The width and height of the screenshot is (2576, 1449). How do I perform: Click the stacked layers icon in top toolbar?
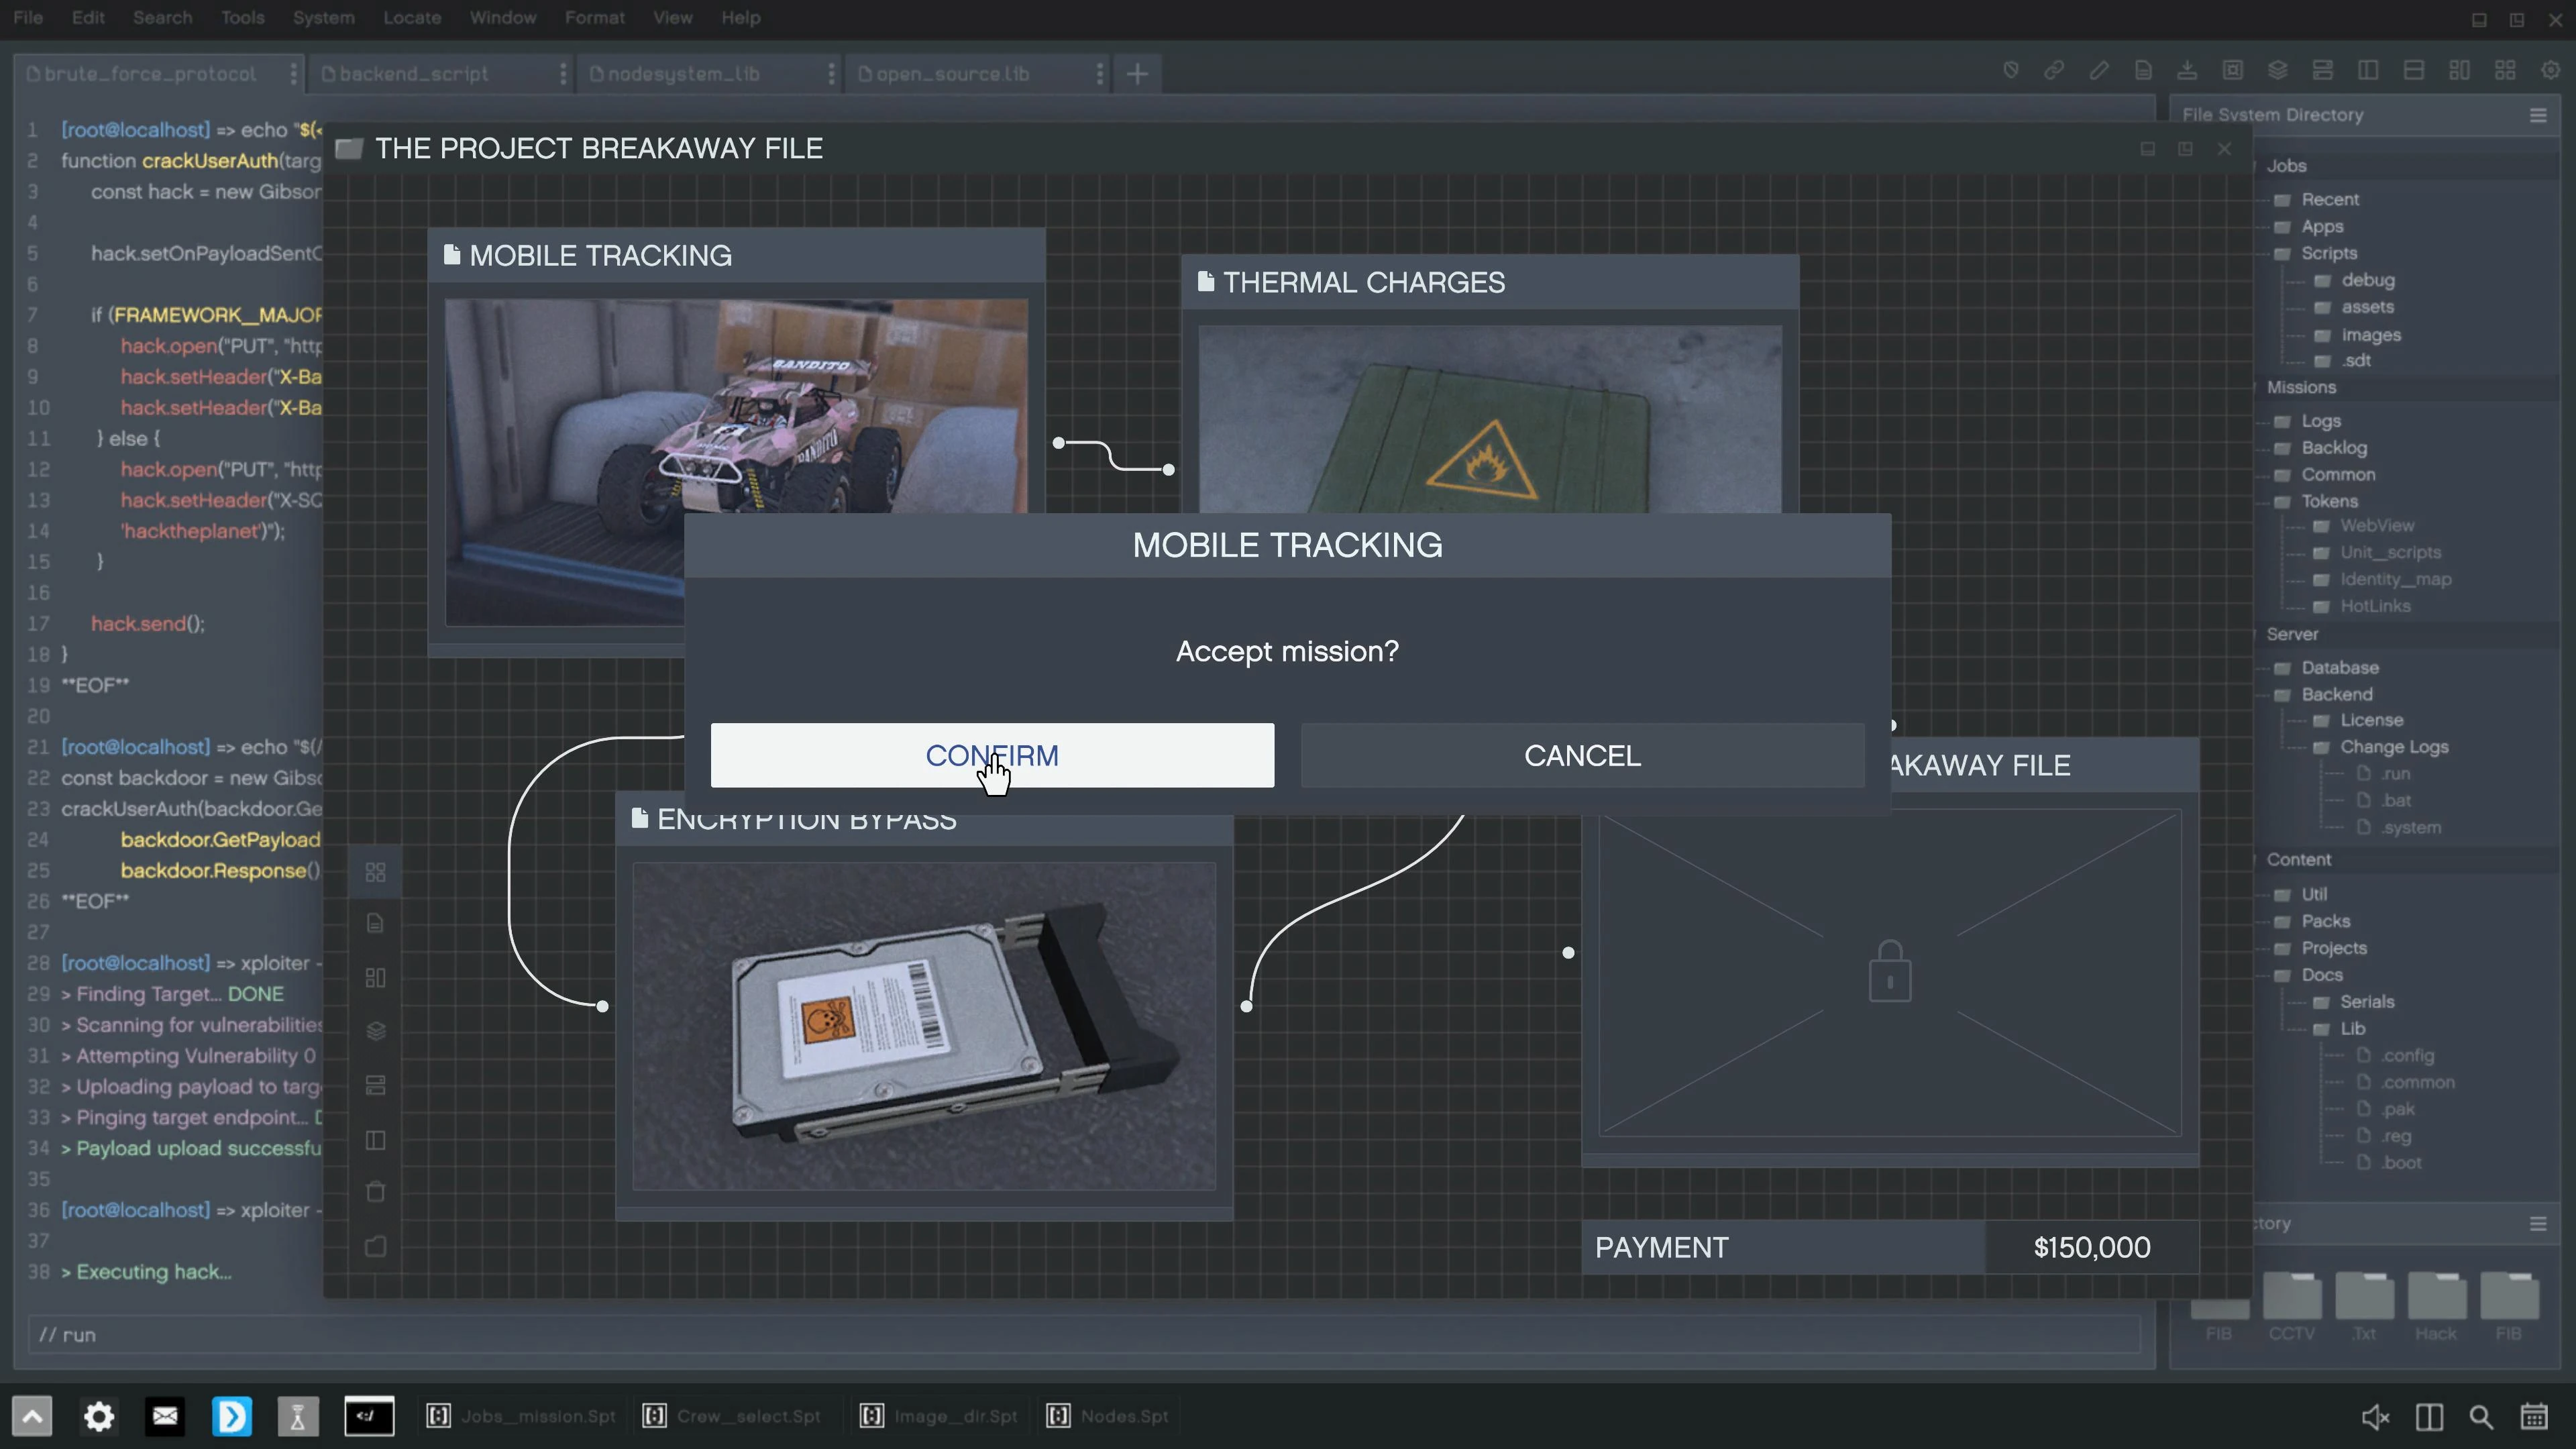click(x=2277, y=70)
